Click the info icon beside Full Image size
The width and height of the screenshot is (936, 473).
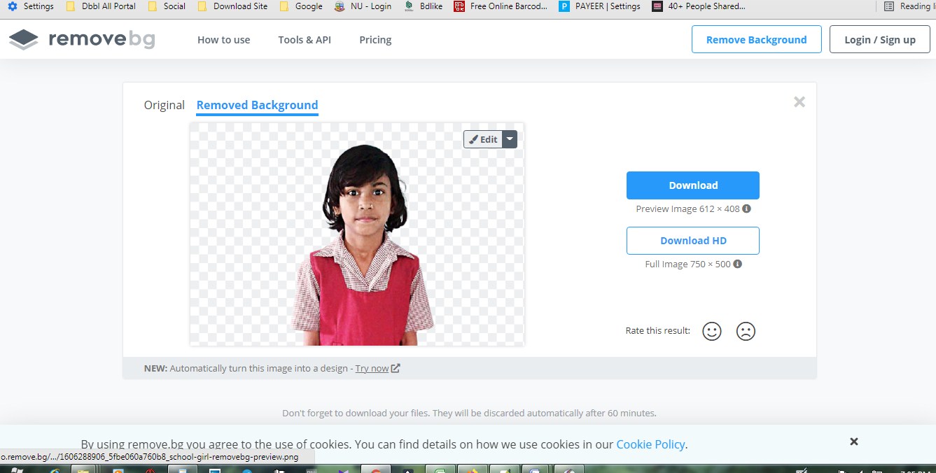738,264
